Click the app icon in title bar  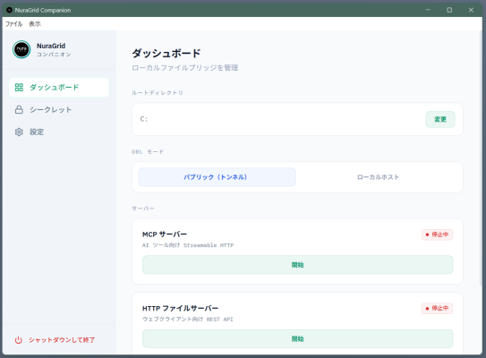pos(9,10)
